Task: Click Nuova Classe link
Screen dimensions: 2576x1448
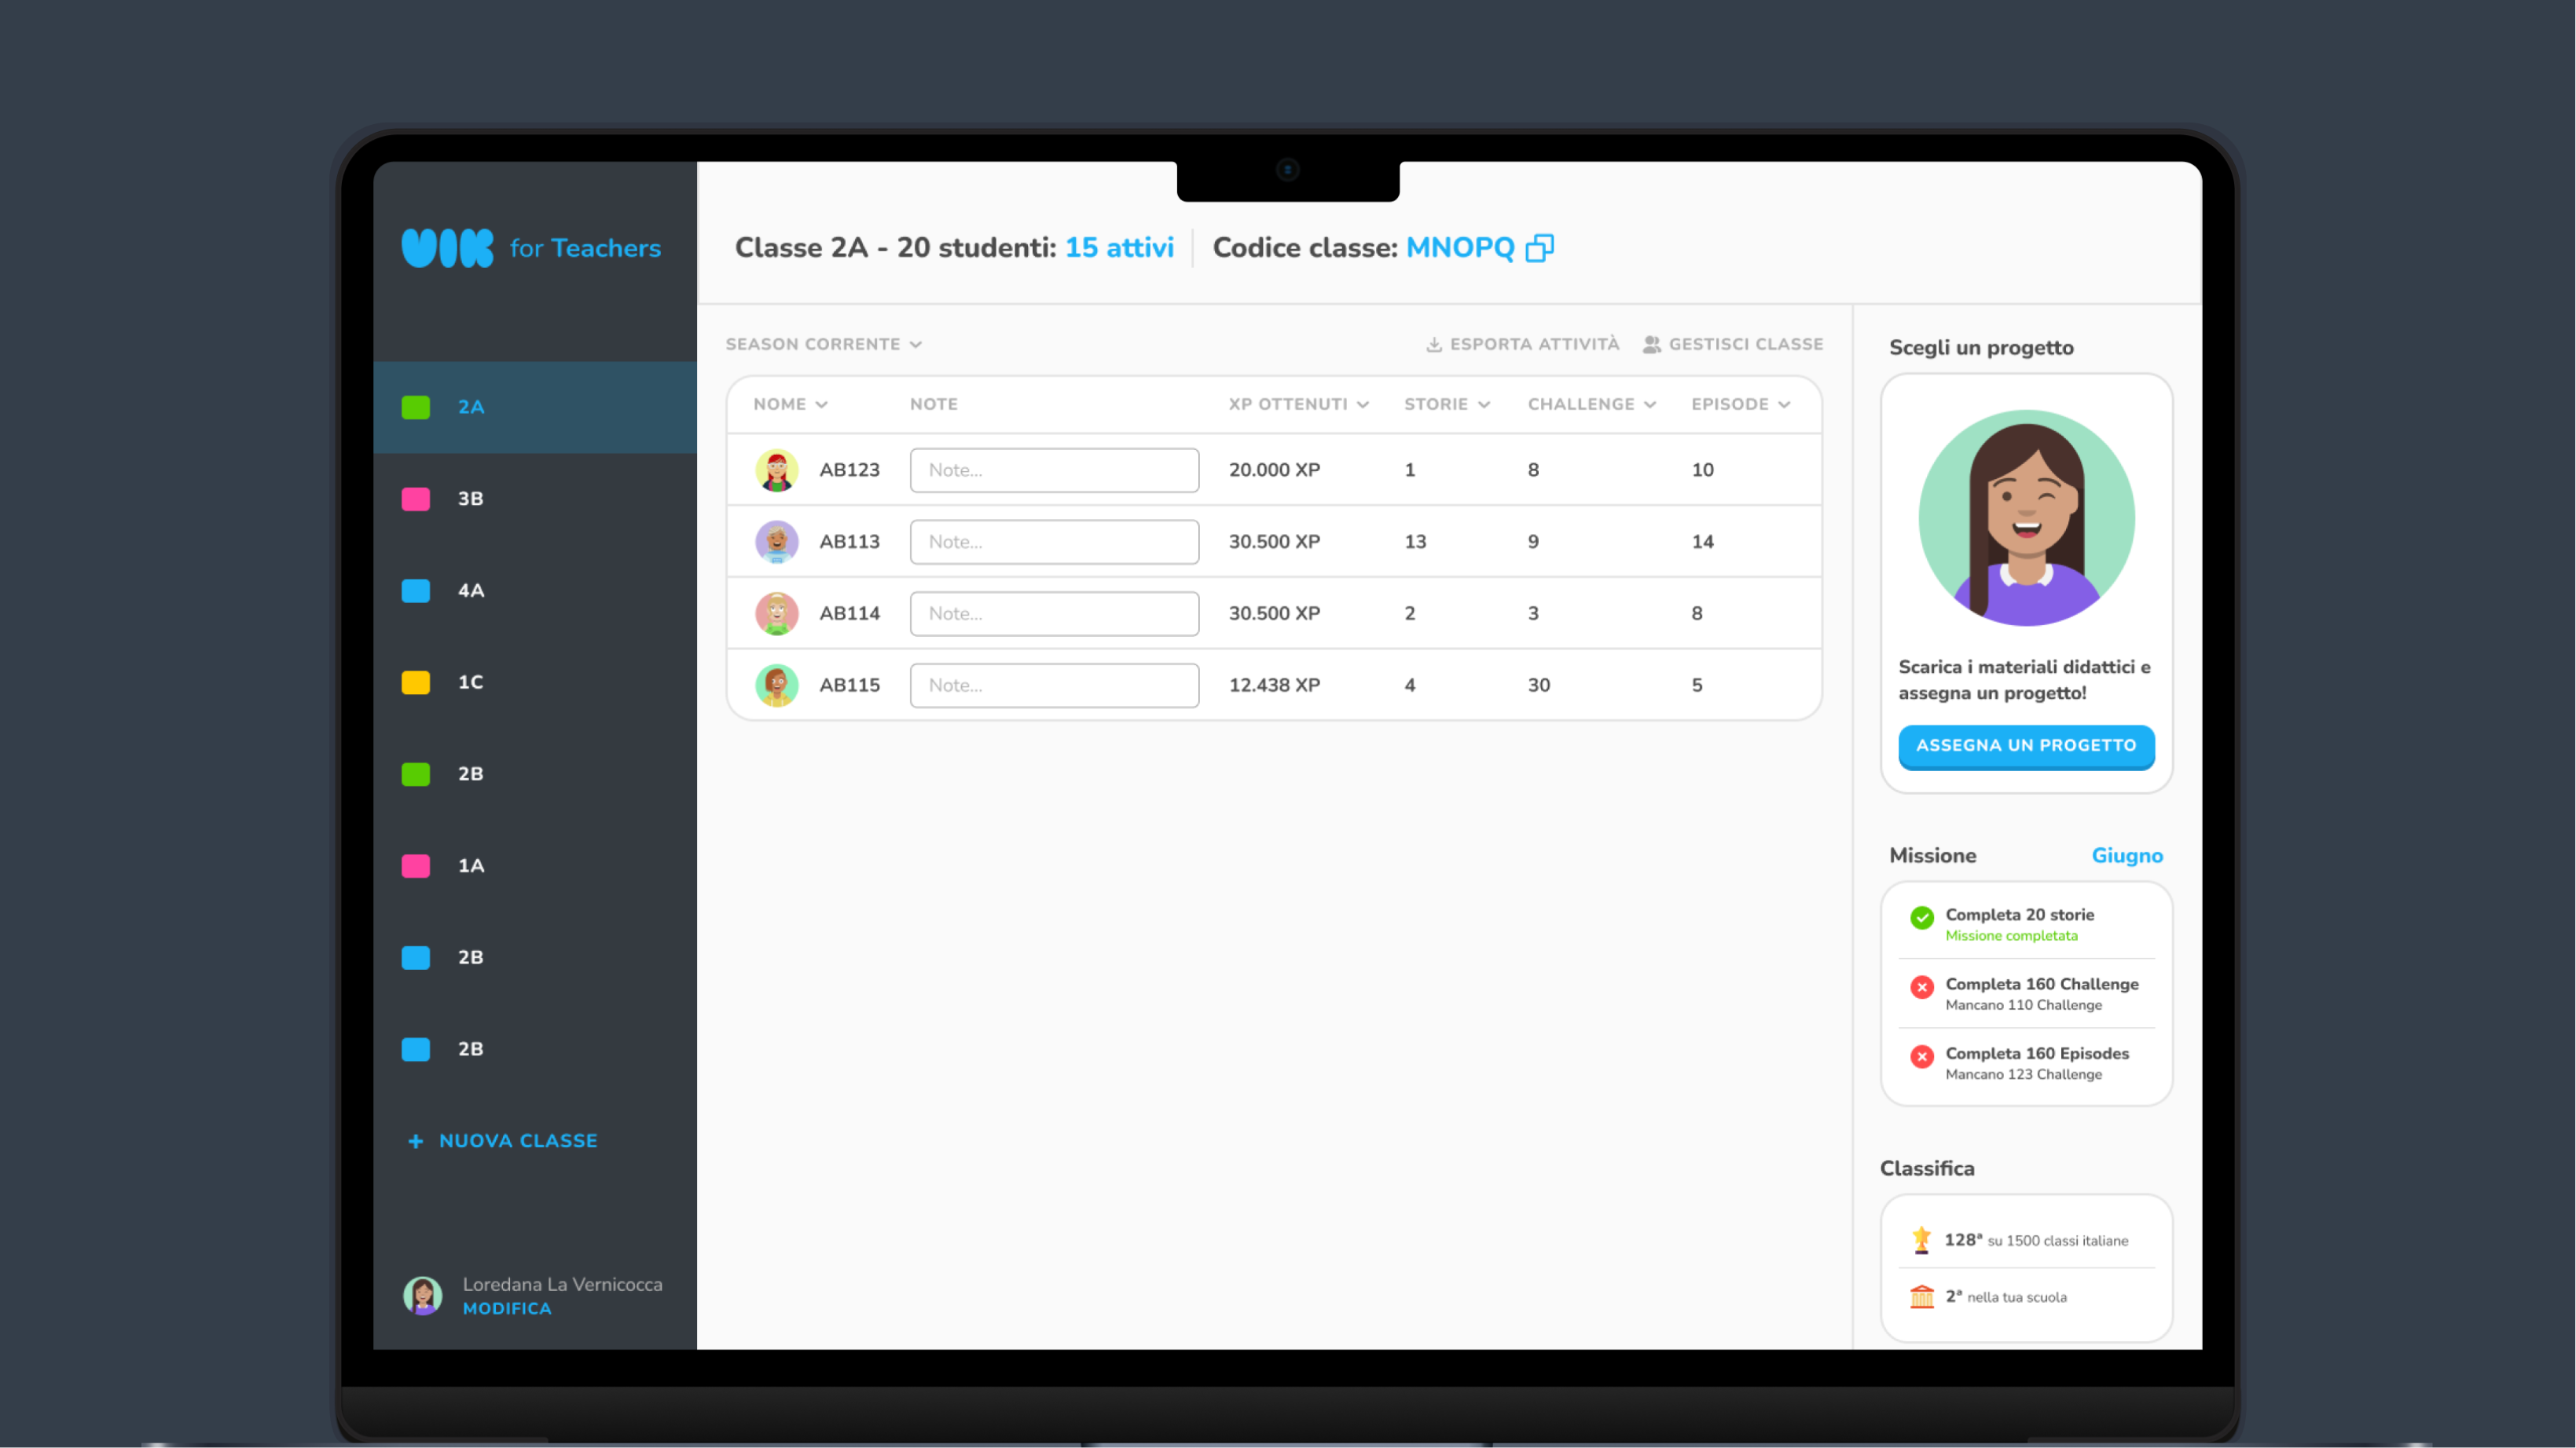Action: [503, 1141]
